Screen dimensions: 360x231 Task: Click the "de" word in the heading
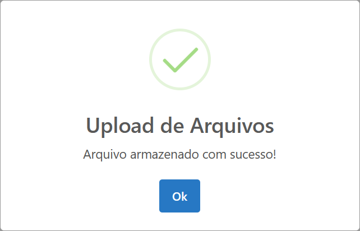[172, 126]
